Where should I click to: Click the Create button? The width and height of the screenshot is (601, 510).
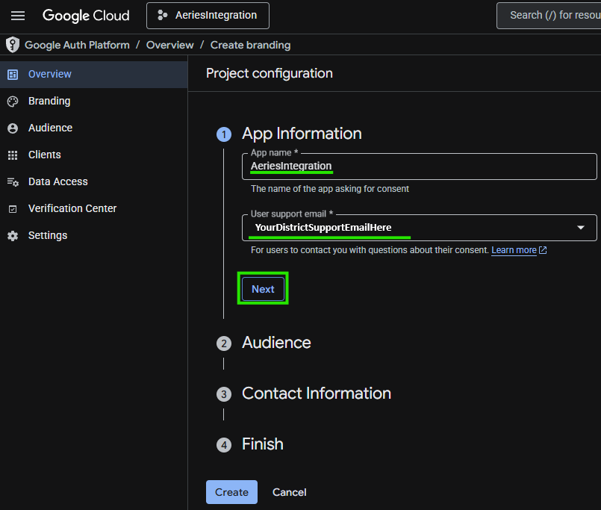(x=231, y=492)
